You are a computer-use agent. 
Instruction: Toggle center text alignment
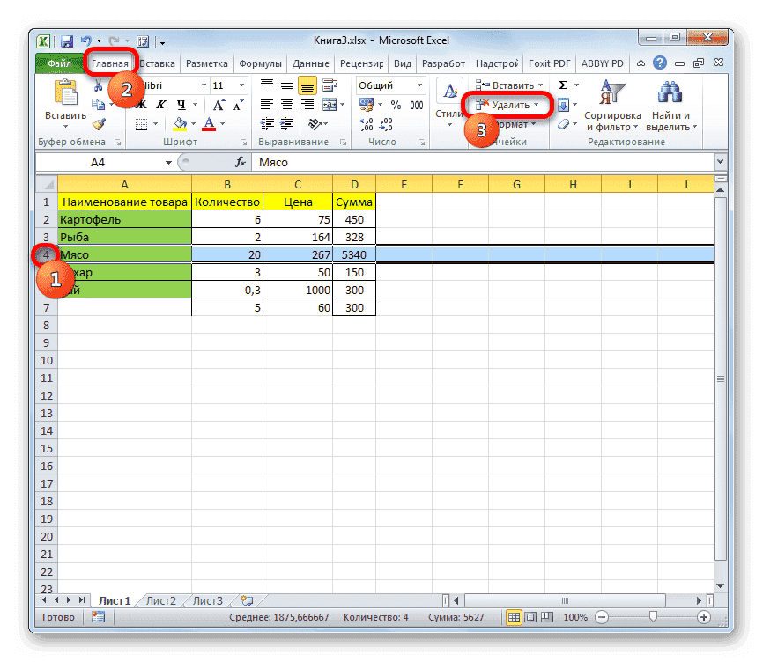point(286,105)
